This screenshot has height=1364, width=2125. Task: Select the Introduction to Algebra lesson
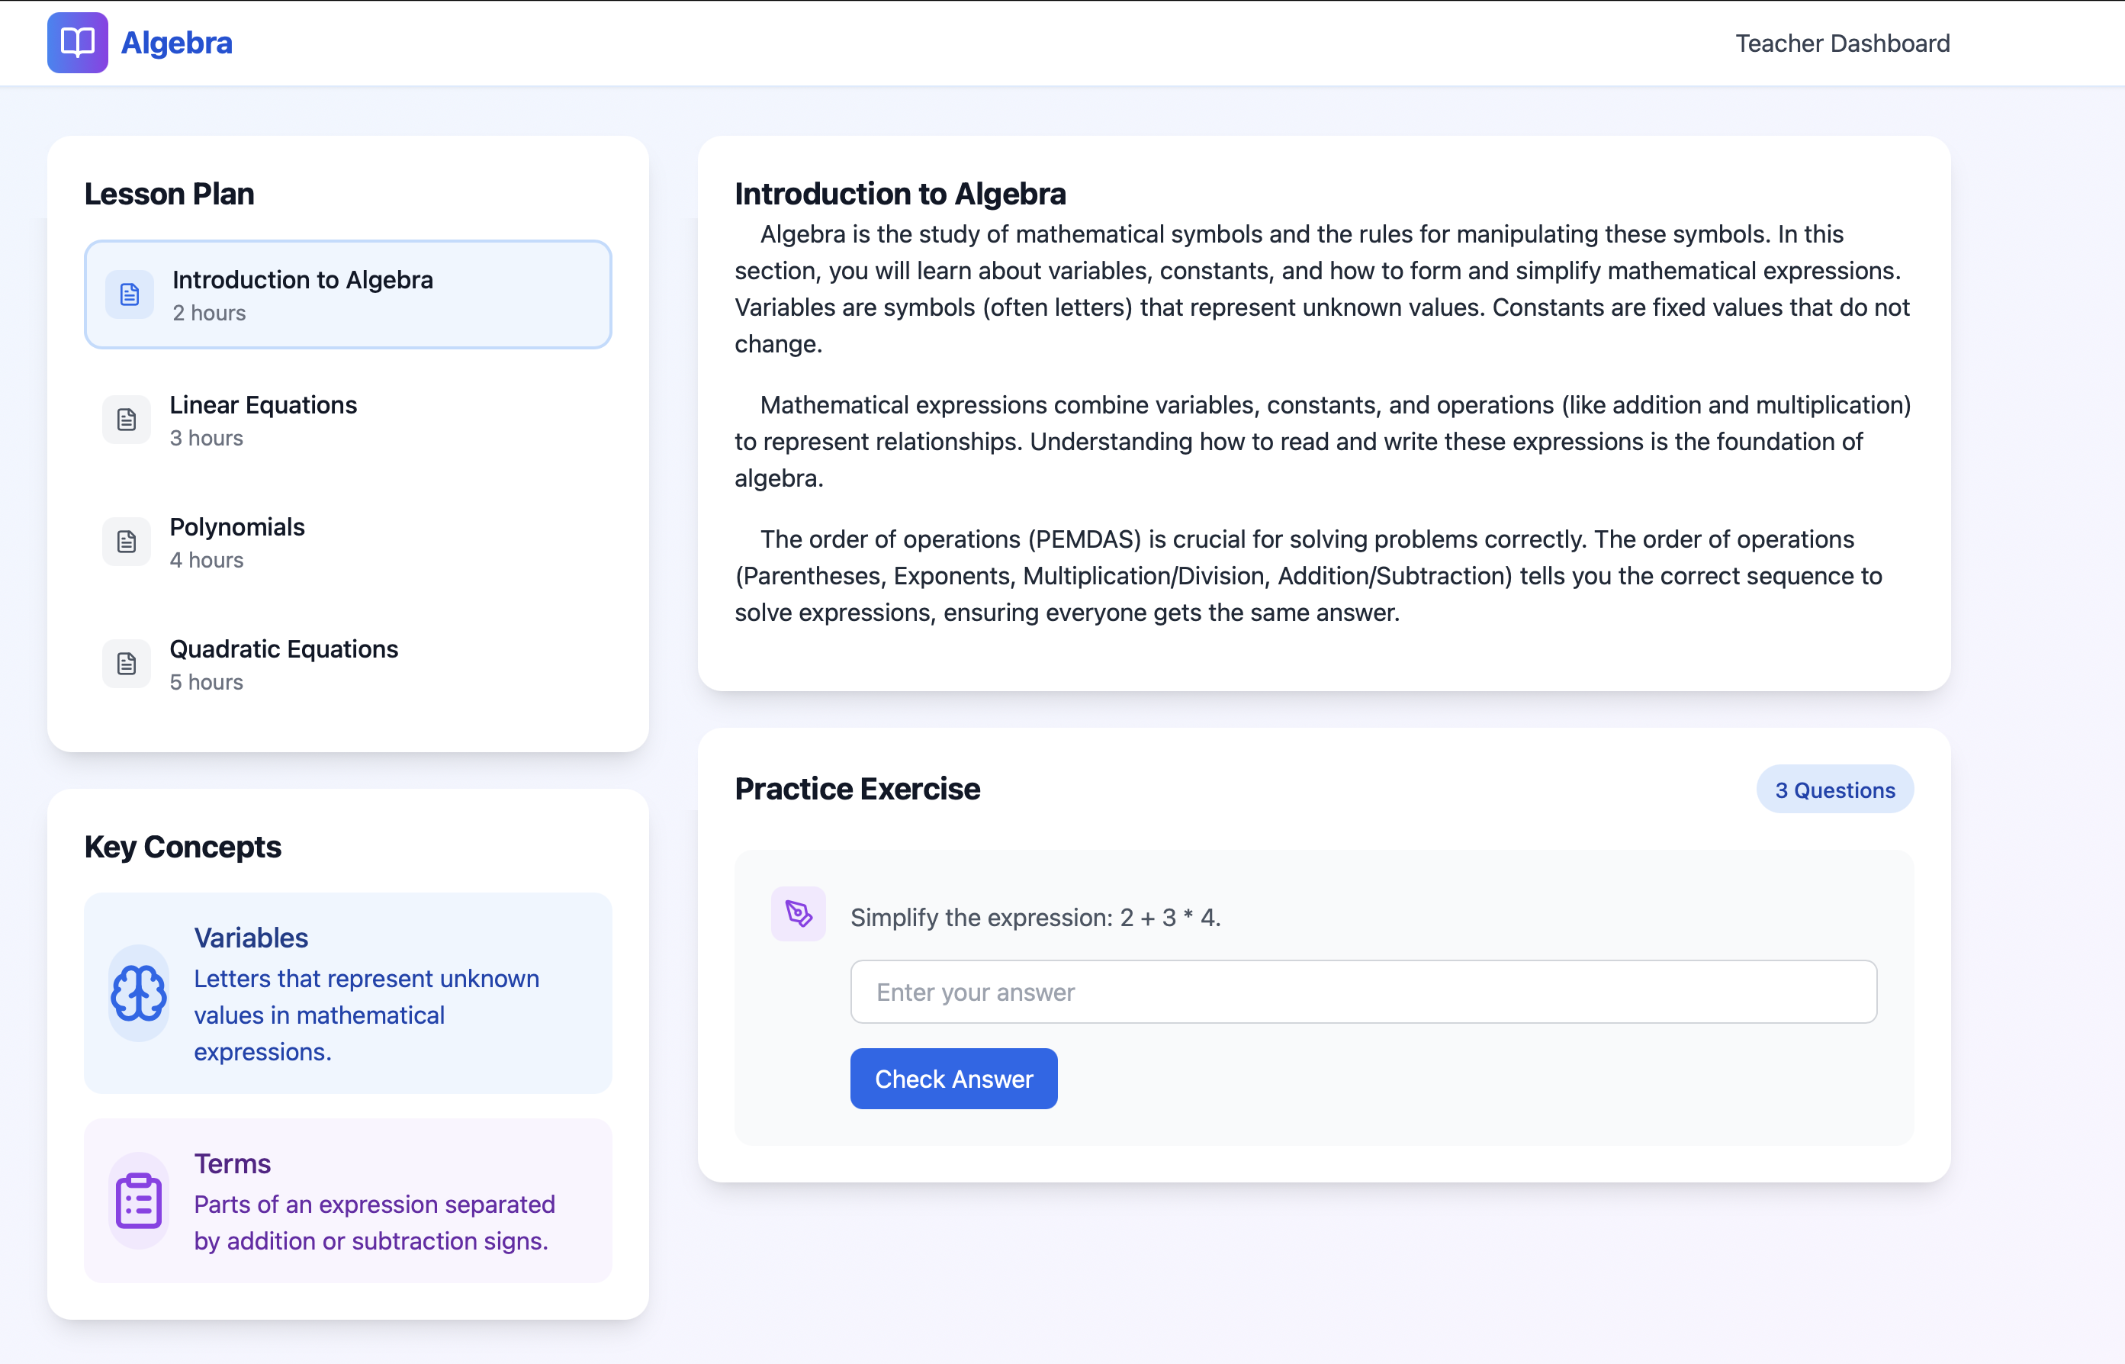tap(347, 295)
